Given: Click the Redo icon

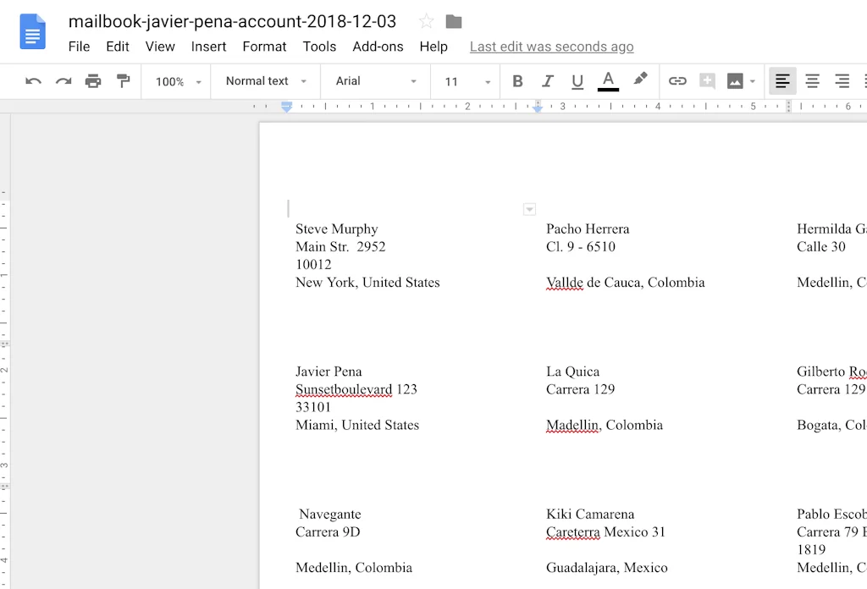Looking at the screenshot, I should 64,80.
